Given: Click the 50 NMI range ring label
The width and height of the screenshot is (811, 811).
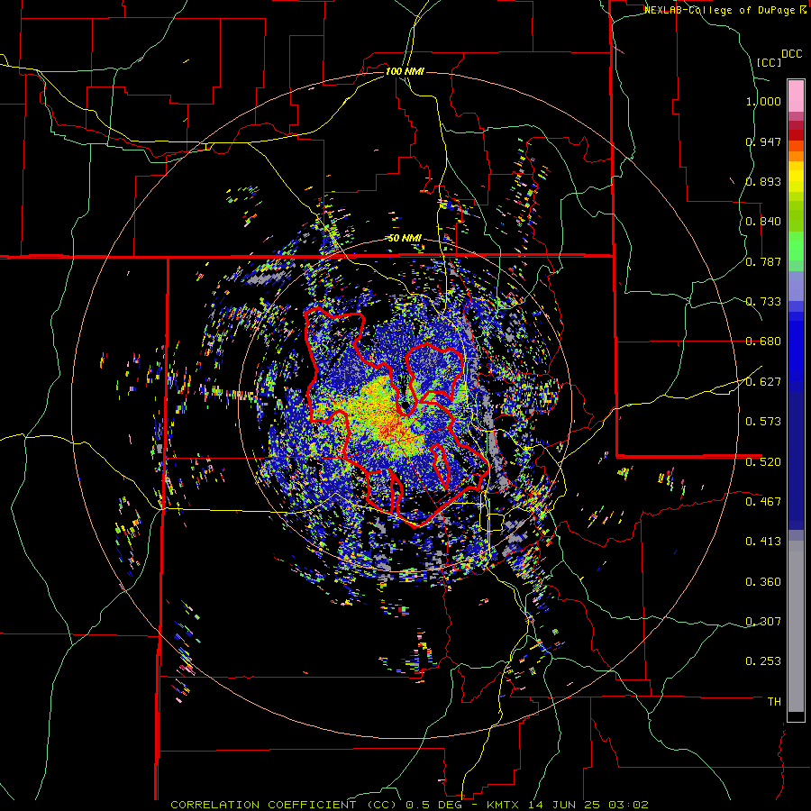Looking at the screenshot, I should (x=405, y=238).
